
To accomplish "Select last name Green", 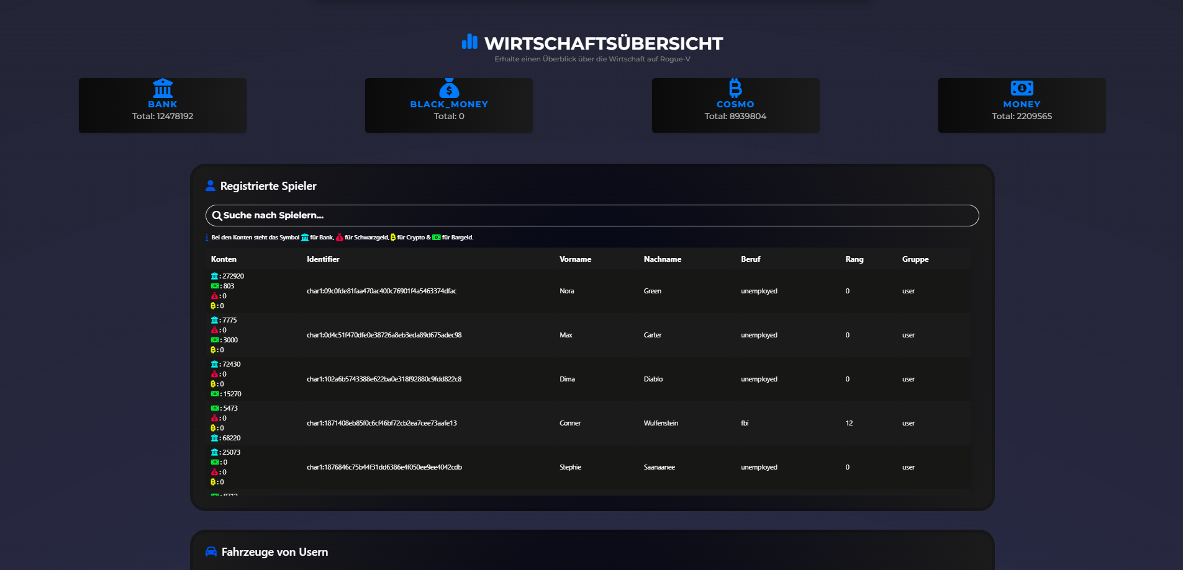I will (x=653, y=291).
